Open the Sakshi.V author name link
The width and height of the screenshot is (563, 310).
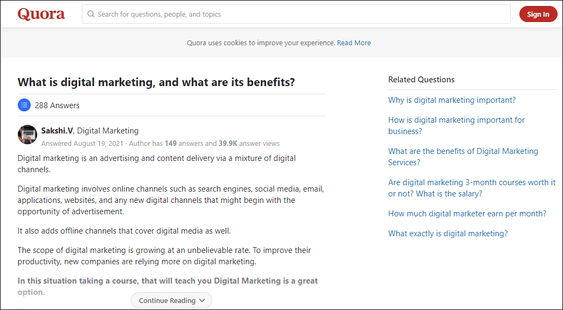(x=57, y=130)
